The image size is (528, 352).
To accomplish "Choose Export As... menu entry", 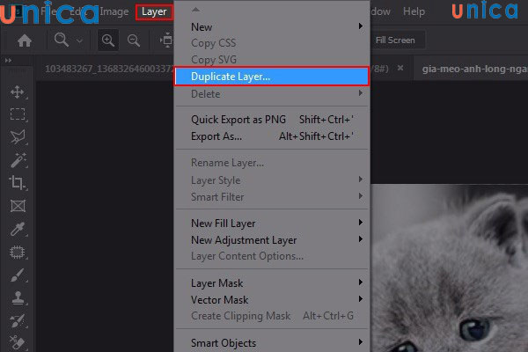I will point(272,136).
